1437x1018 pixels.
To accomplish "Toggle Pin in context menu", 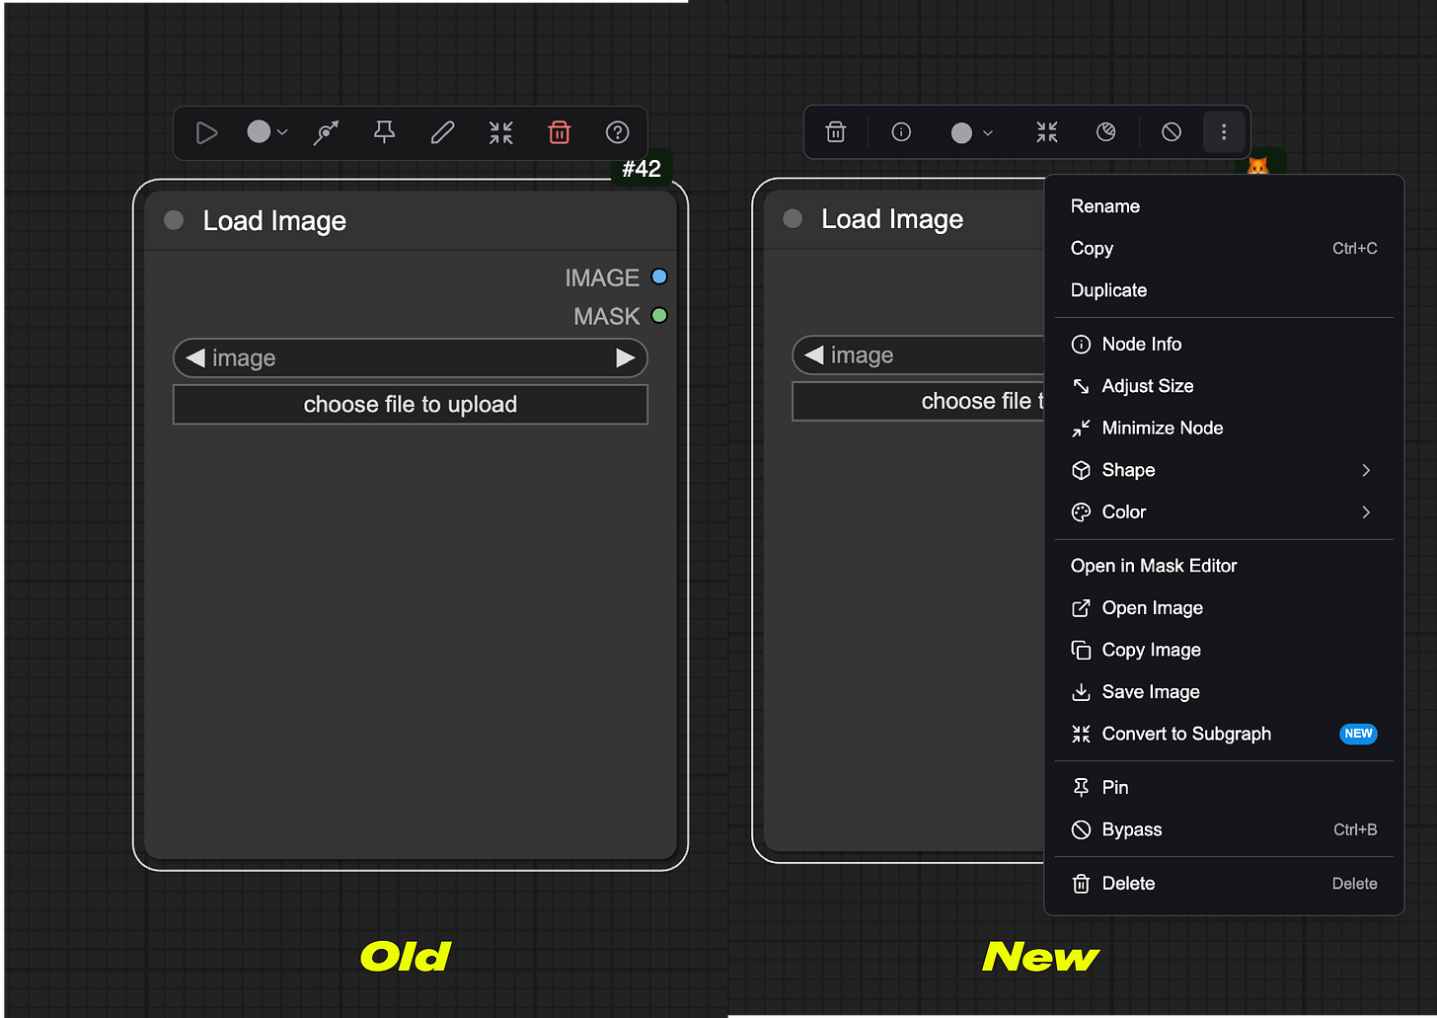I will pyautogui.click(x=1224, y=788).
